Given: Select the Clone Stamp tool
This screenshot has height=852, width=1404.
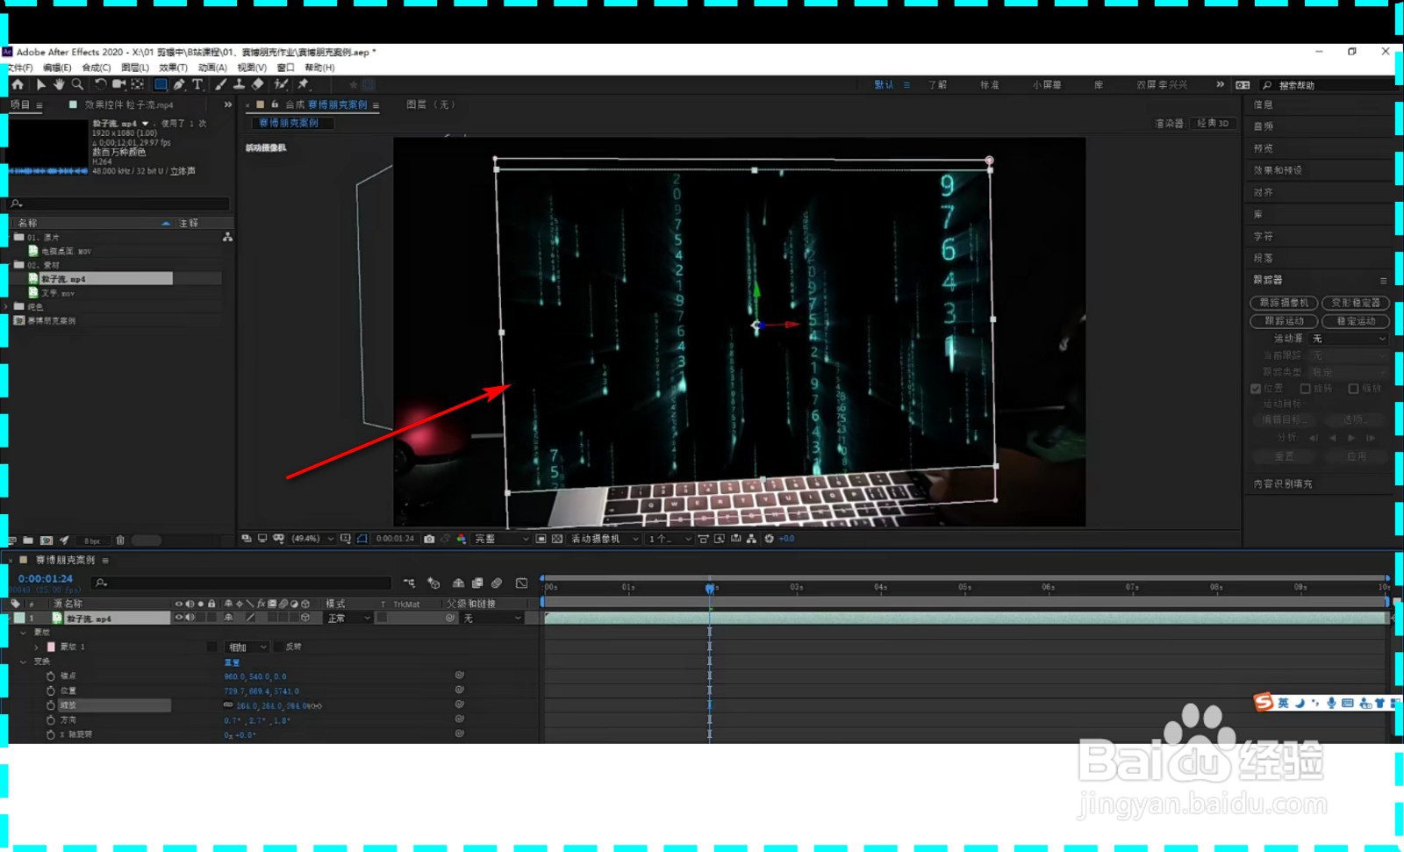Looking at the screenshot, I should 239,84.
